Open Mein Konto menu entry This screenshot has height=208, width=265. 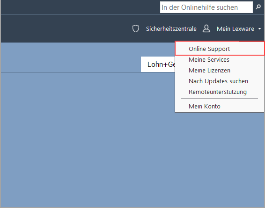(220, 106)
